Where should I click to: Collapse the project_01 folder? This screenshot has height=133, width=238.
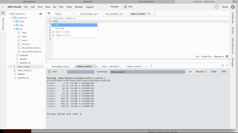point(12,18)
